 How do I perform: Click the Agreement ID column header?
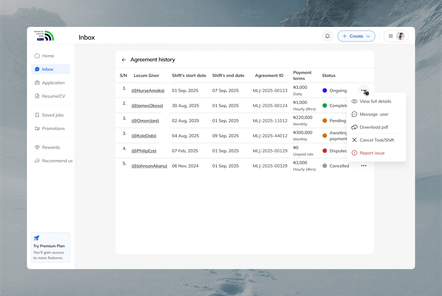coord(269,75)
